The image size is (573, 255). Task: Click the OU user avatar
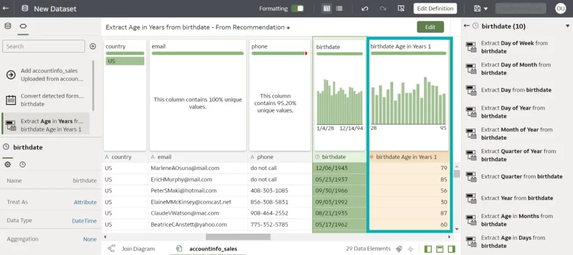(x=560, y=9)
